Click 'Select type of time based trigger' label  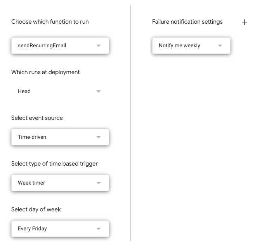click(54, 164)
